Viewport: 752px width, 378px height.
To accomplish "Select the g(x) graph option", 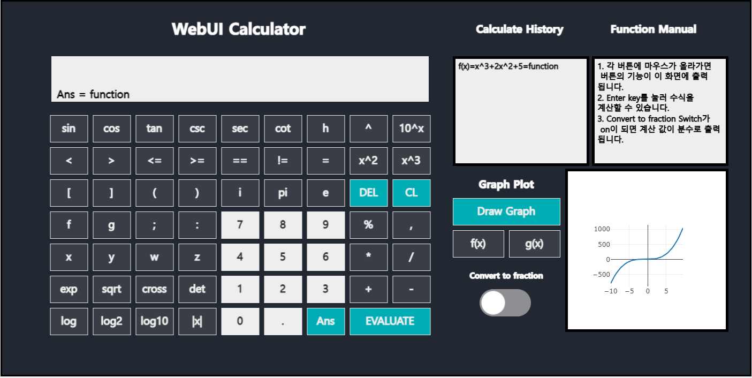I will (x=535, y=243).
